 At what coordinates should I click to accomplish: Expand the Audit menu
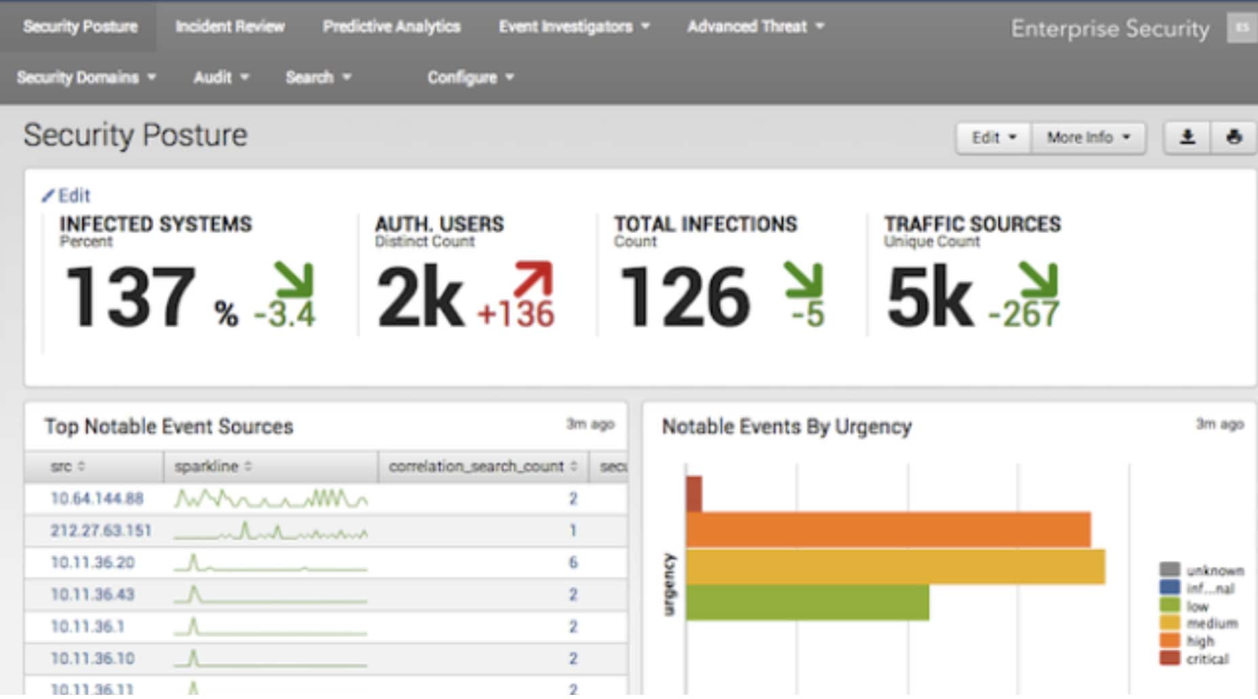(221, 77)
